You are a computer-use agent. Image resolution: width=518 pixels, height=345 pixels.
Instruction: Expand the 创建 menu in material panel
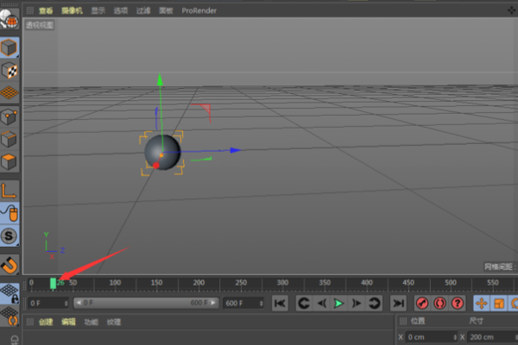(46, 322)
